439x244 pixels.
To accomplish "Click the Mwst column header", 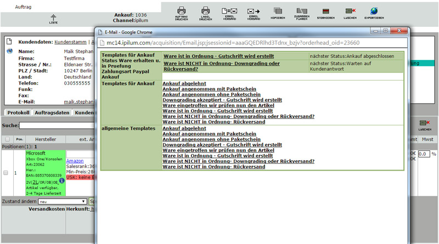I will click(x=427, y=139).
